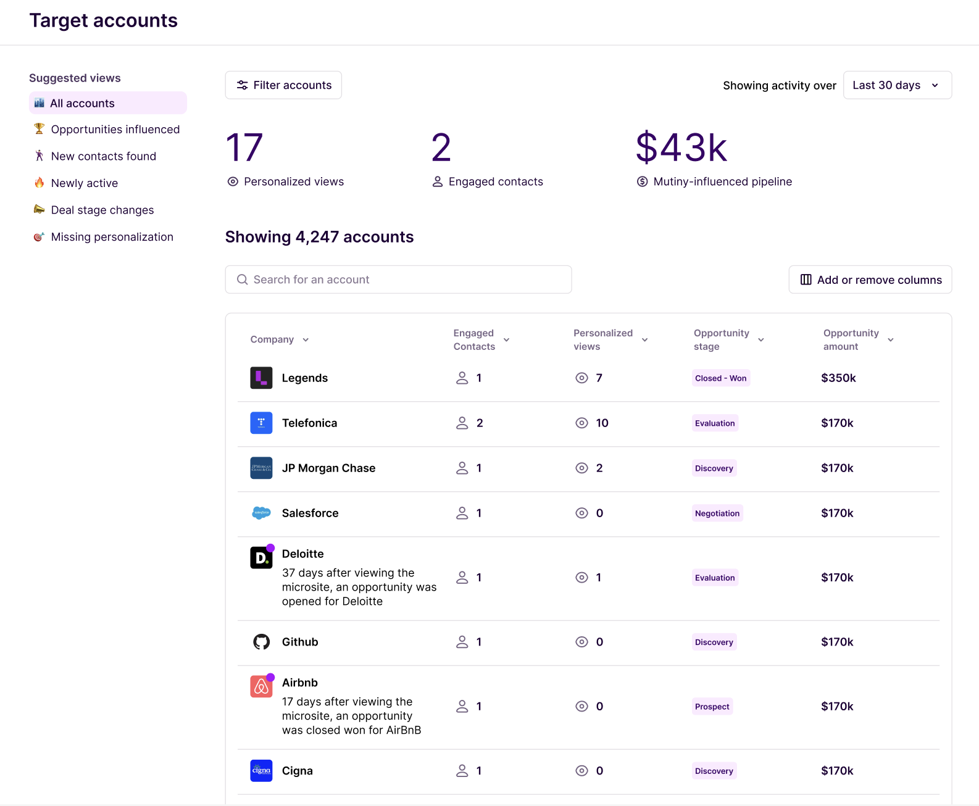Click the Salesforce cloud logo

261,513
